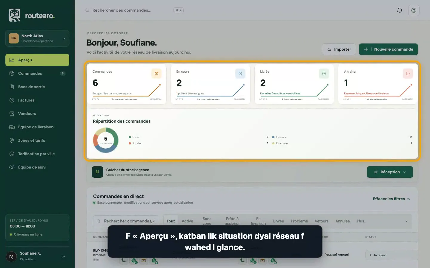This screenshot has width=430, height=268.
Task: Expand the Plus… filter dropdown
Action: pyautogui.click(x=382, y=221)
